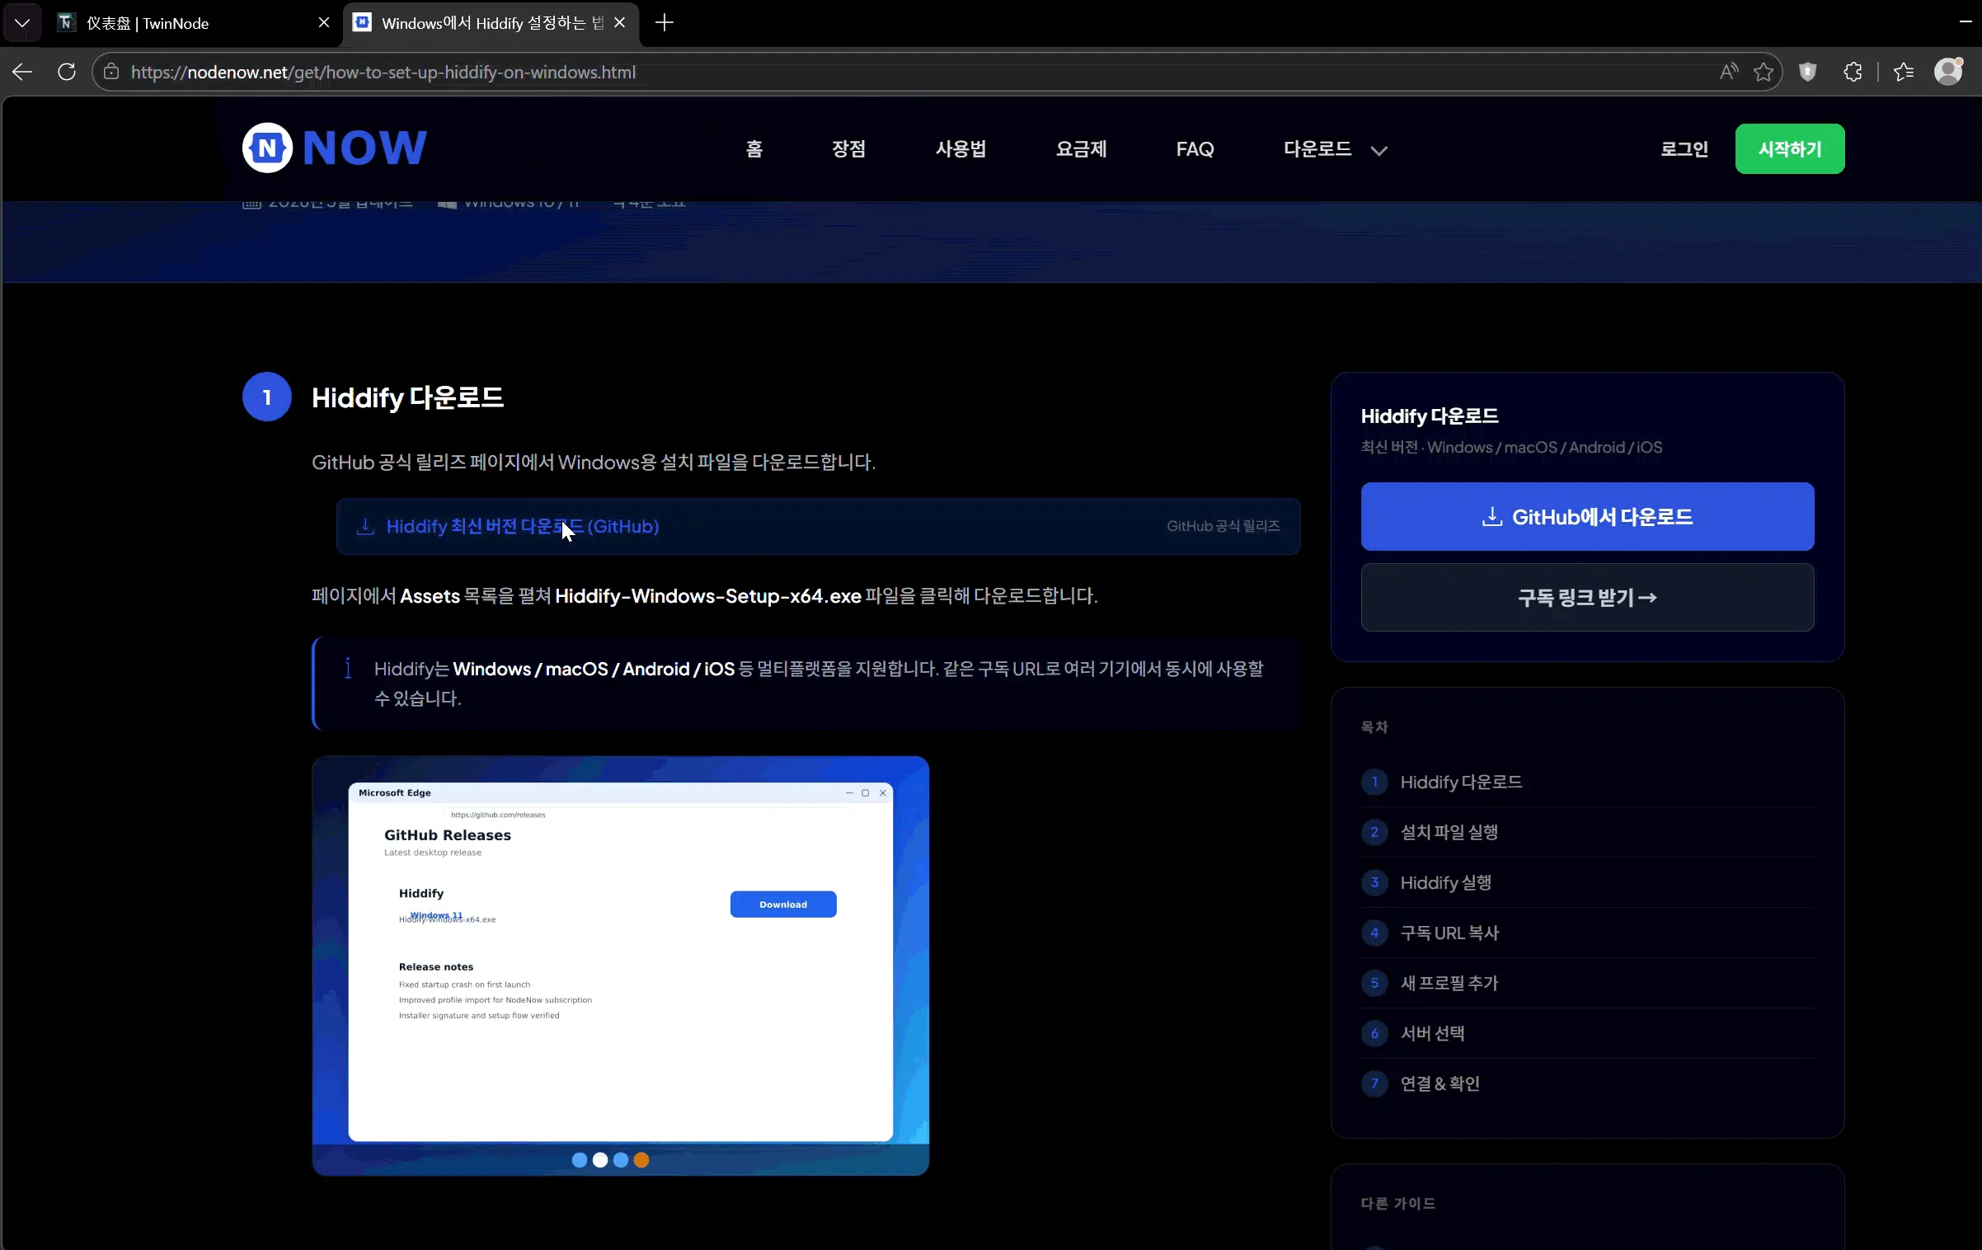Open the browser profile avatar icon
Image resolution: width=1982 pixels, height=1250 pixels.
1947,72
